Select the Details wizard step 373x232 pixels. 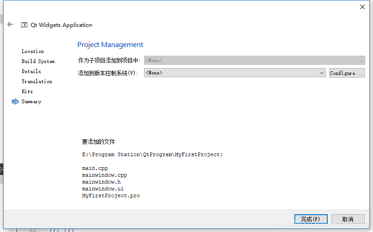(x=31, y=71)
